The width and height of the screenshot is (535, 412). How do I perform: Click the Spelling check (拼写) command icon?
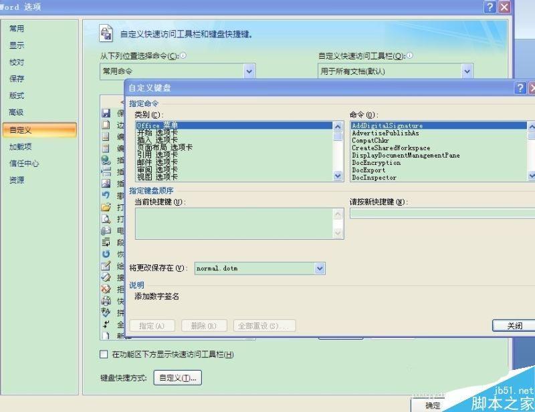(x=105, y=311)
